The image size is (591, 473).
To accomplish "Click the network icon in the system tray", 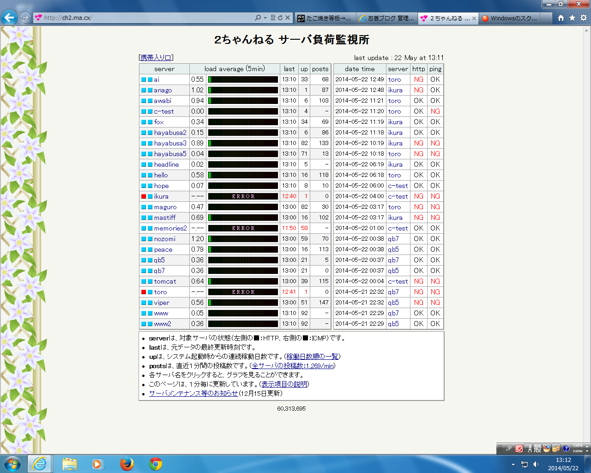I will point(525,464).
